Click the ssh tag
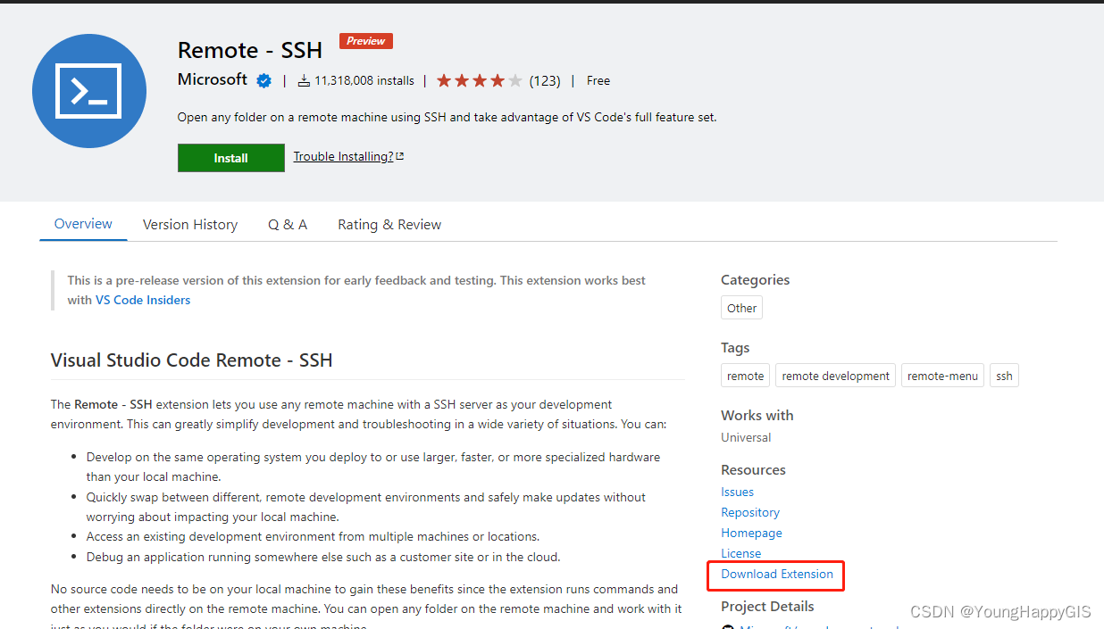 pyautogui.click(x=1005, y=376)
